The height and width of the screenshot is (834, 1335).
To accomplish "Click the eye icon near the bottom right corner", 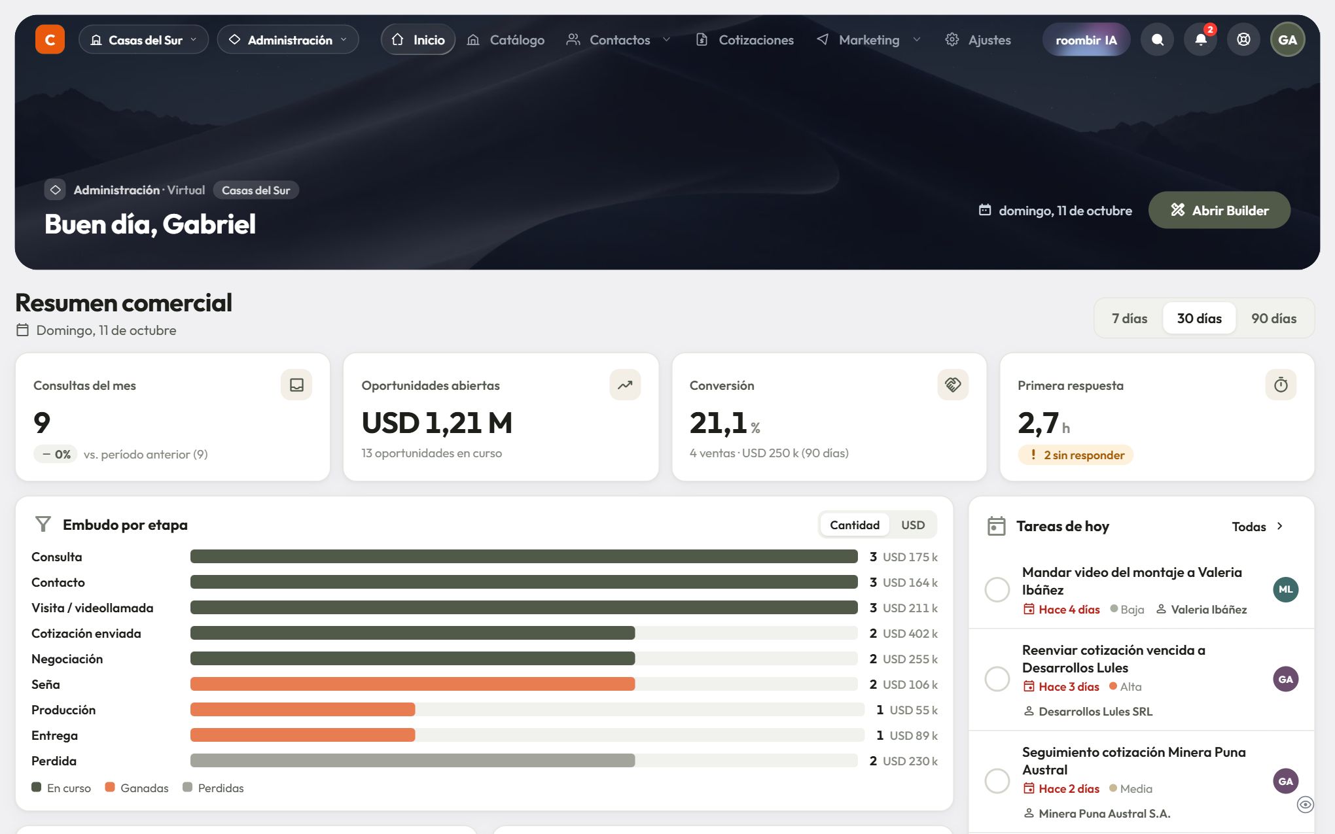I will (x=1305, y=805).
